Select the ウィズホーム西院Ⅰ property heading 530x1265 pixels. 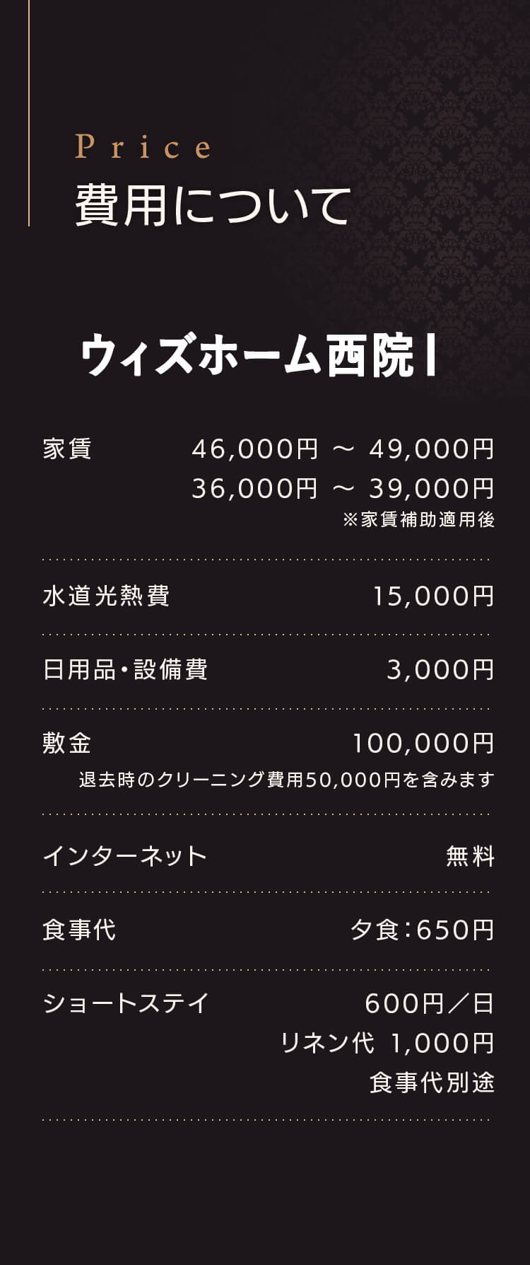click(x=259, y=355)
